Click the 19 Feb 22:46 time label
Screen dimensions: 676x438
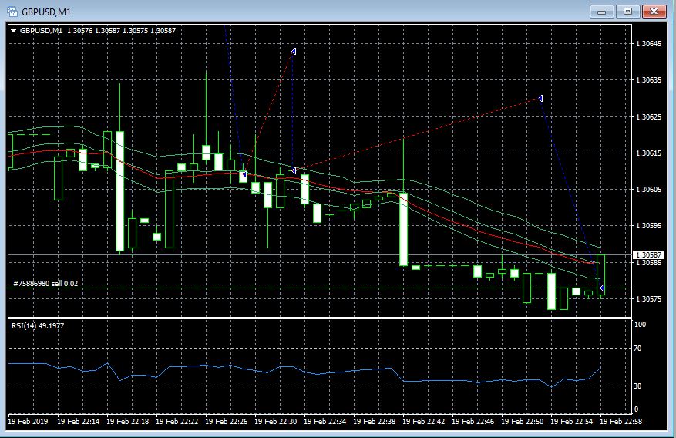point(473,421)
